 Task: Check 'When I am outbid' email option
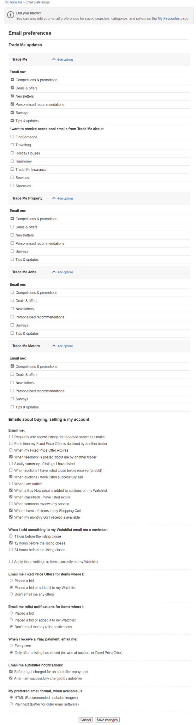[x=11, y=484]
